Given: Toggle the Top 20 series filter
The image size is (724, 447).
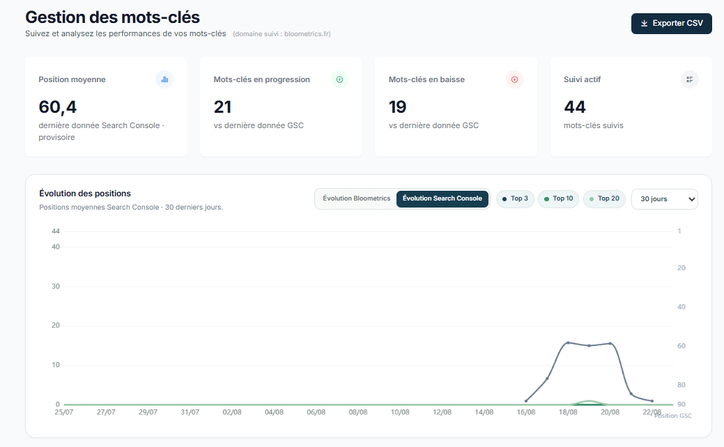Looking at the screenshot, I should [604, 199].
